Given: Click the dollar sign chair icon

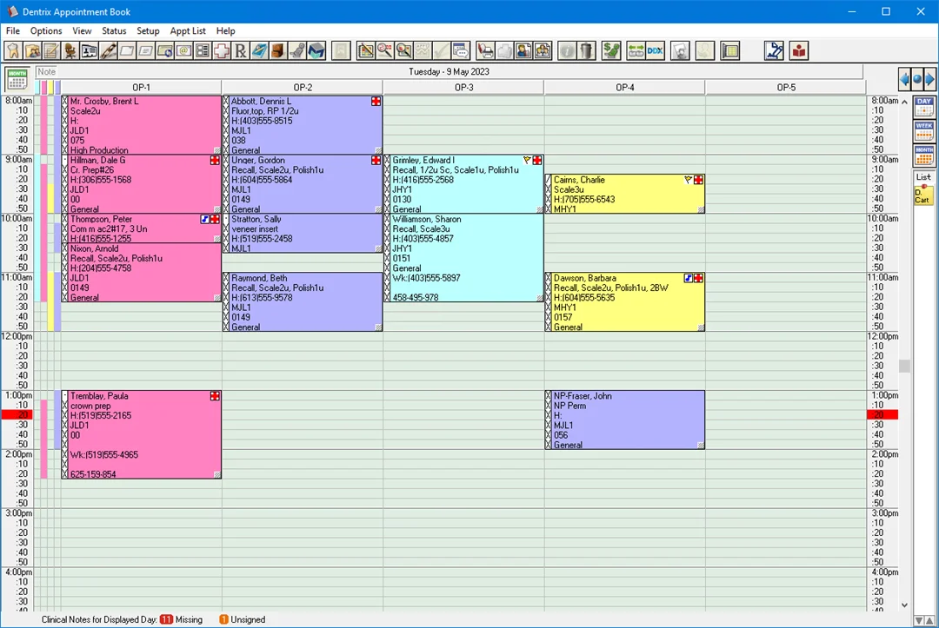Looking at the screenshot, I should pos(611,51).
